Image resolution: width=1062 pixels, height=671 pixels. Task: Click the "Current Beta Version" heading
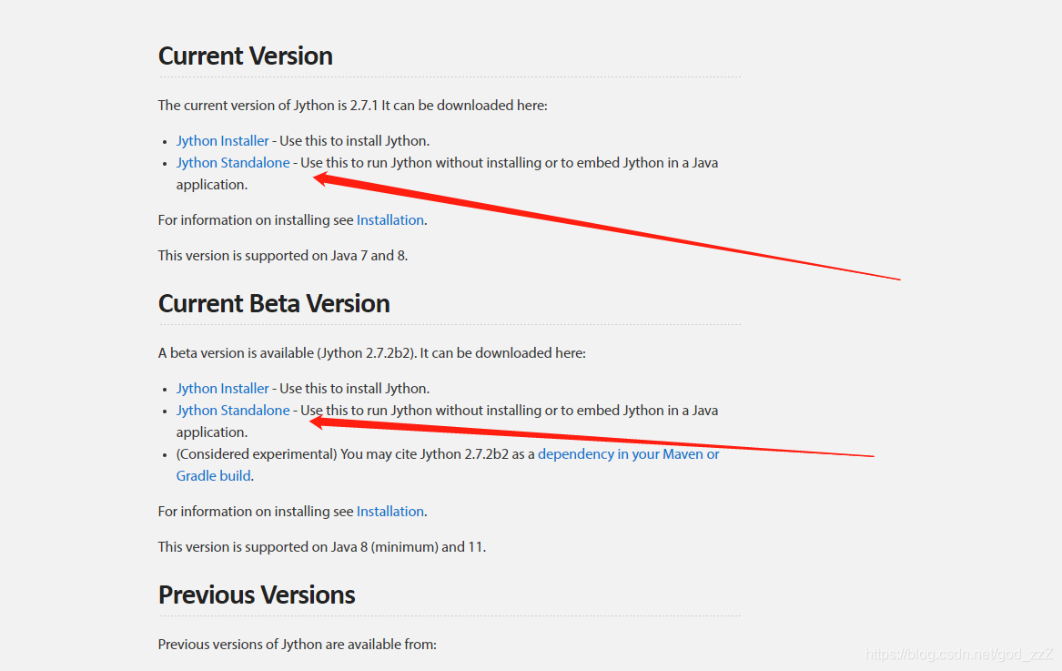[x=274, y=303]
